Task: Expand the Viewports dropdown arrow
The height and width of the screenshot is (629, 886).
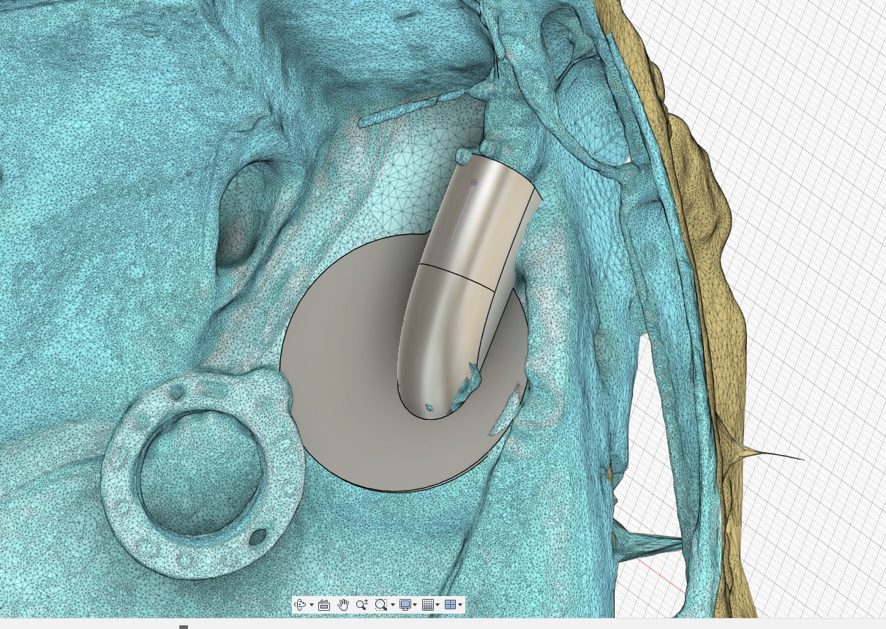Action: [x=460, y=605]
